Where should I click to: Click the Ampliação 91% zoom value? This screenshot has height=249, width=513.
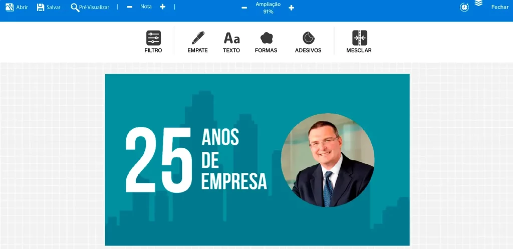(x=268, y=12)
